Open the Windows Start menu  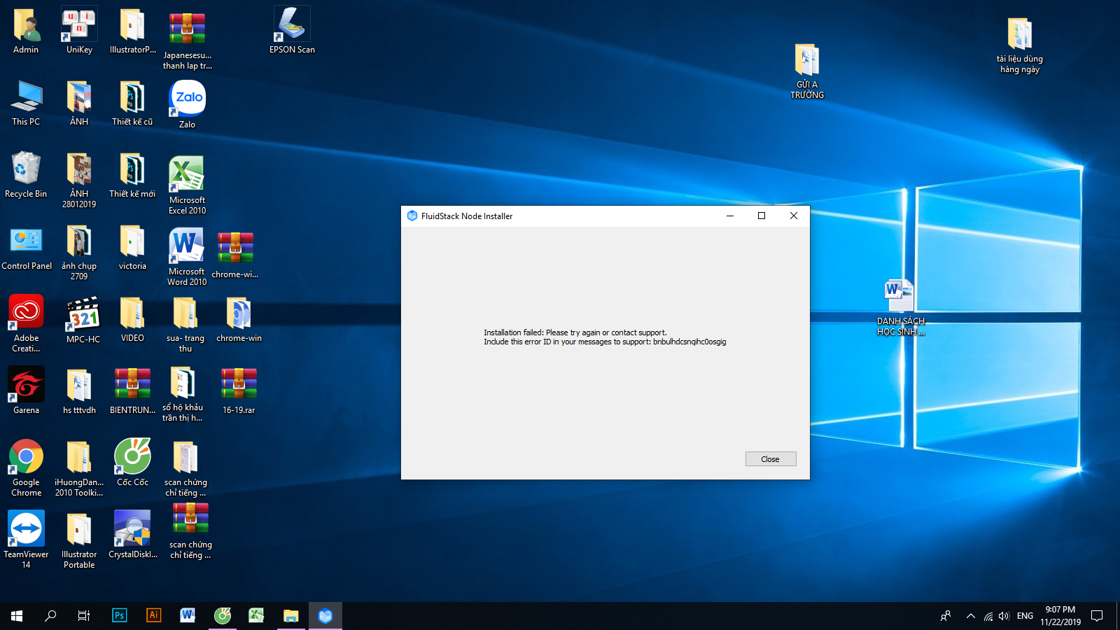click(x=17, y=615)
